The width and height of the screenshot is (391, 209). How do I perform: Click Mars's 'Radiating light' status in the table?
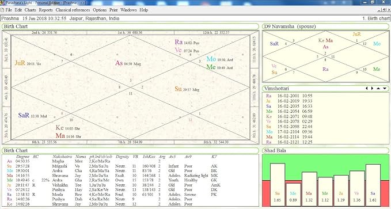point(196,176)
